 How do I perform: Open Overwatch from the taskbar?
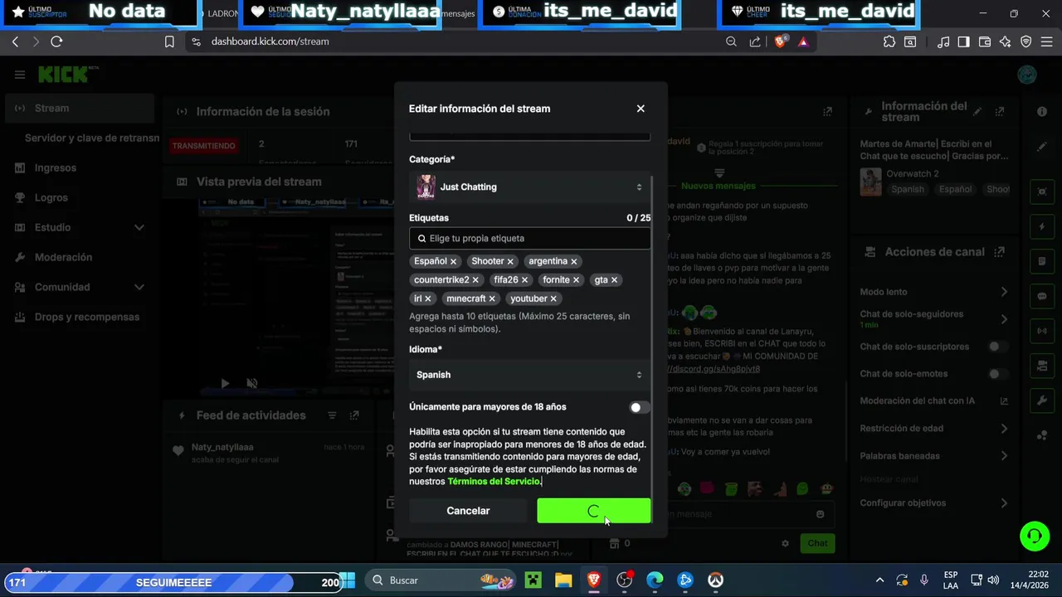(x=715, y=580)
